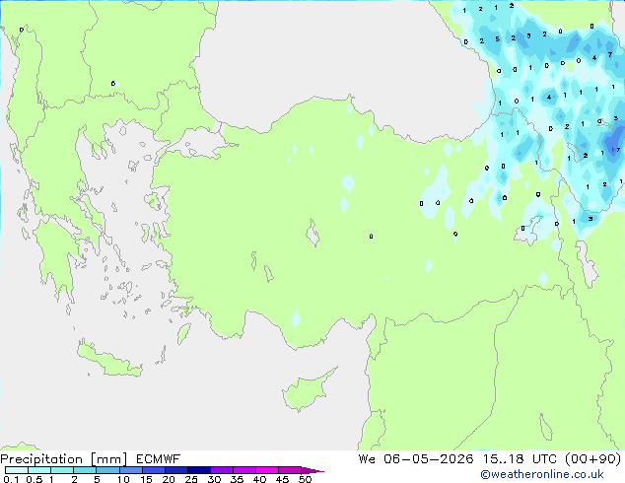Select the 5–10 mm legend color swatch
The image size is (625, 483).
tap(107, 470)
